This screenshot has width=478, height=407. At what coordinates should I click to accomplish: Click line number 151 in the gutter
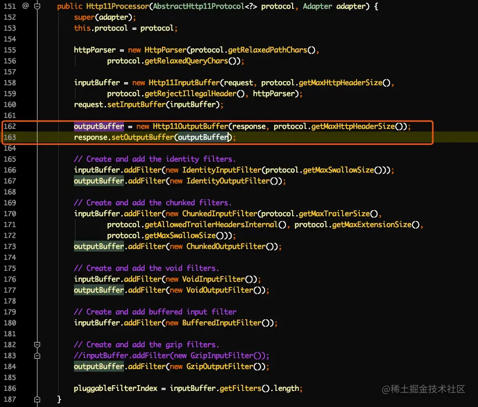coord(10,6)
